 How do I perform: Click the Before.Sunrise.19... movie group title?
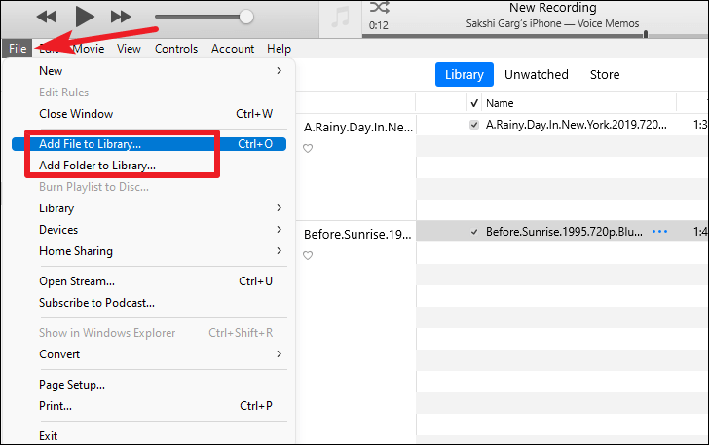point(357,235)
